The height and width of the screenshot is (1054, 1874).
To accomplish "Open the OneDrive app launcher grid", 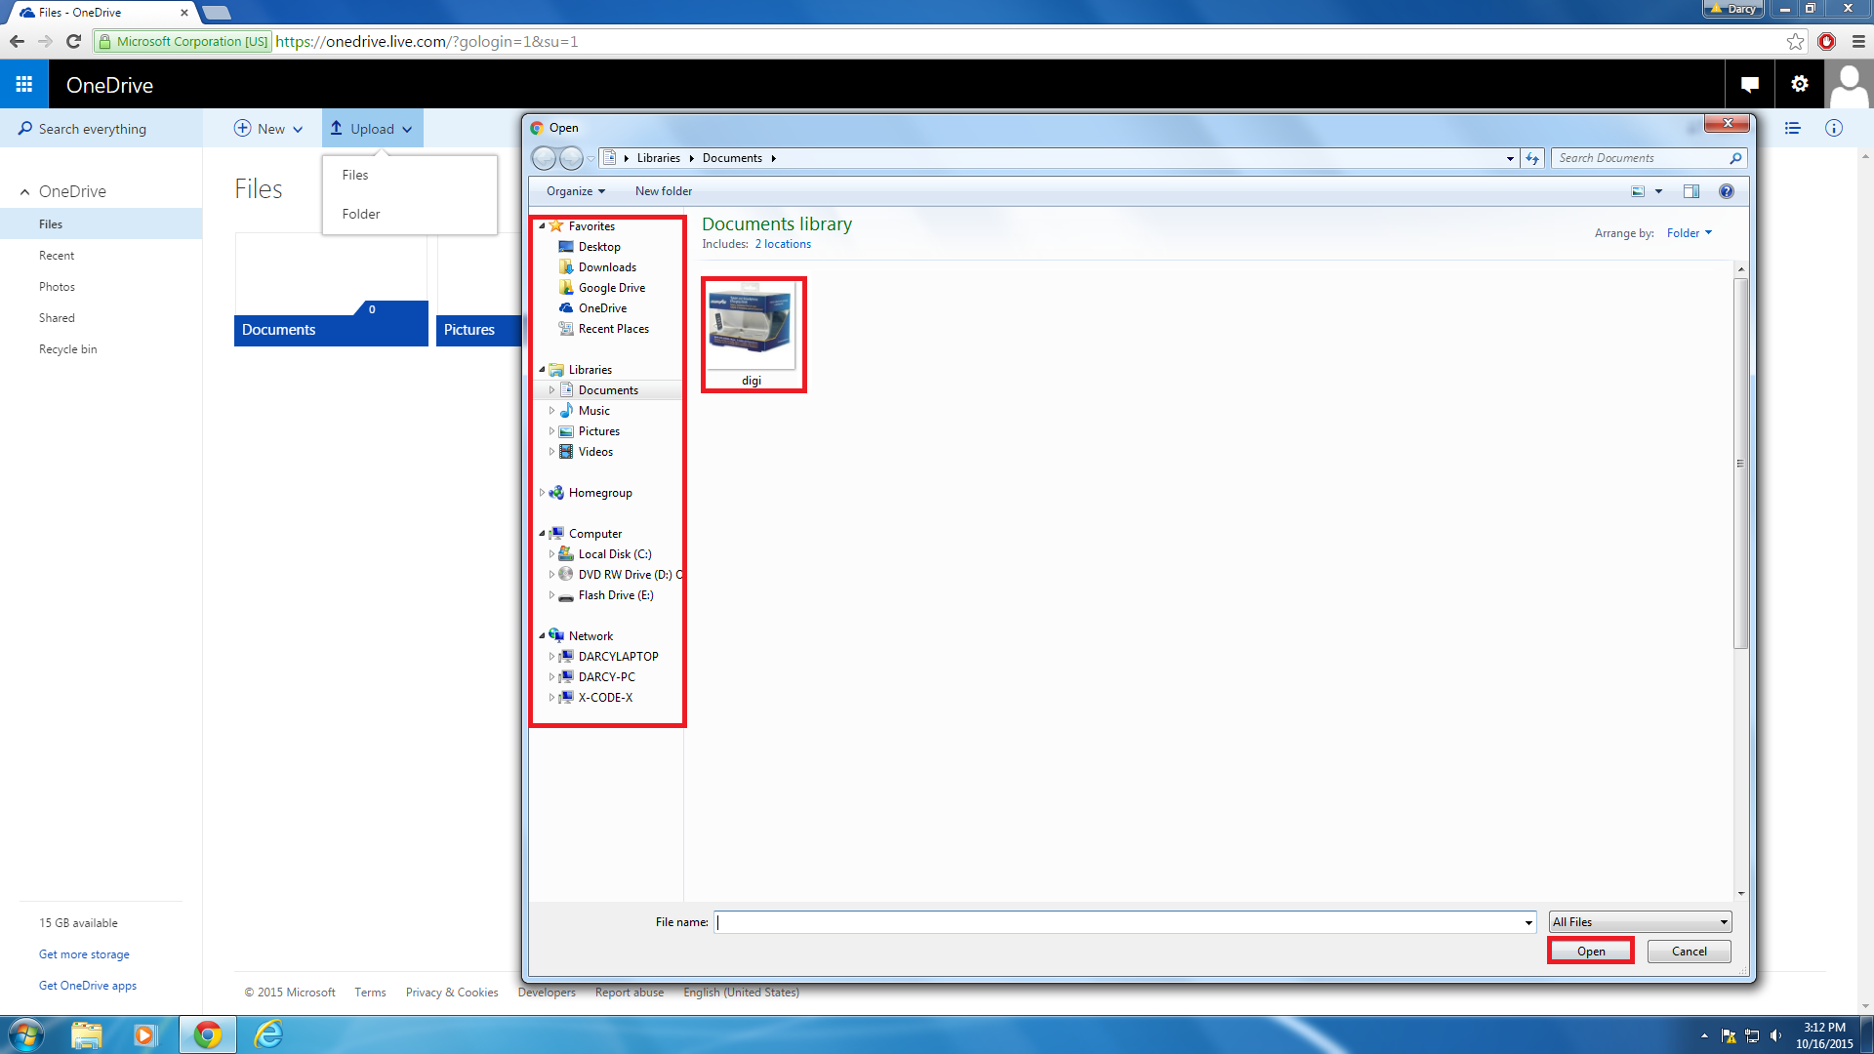I will coord(24,85).
